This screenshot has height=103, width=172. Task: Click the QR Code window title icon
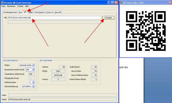(121, 3)
